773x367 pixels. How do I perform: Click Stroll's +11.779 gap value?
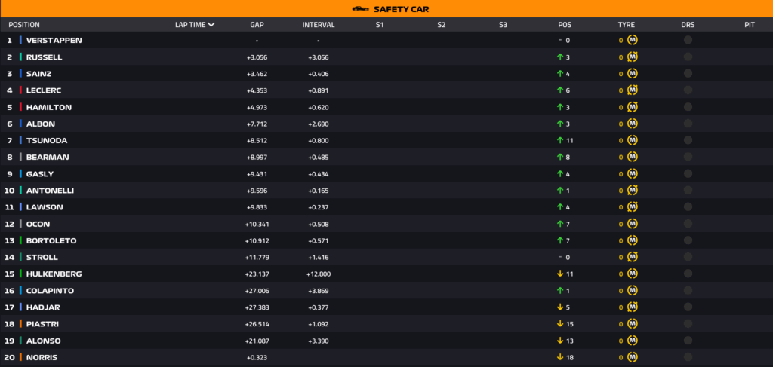click(257, 258)
